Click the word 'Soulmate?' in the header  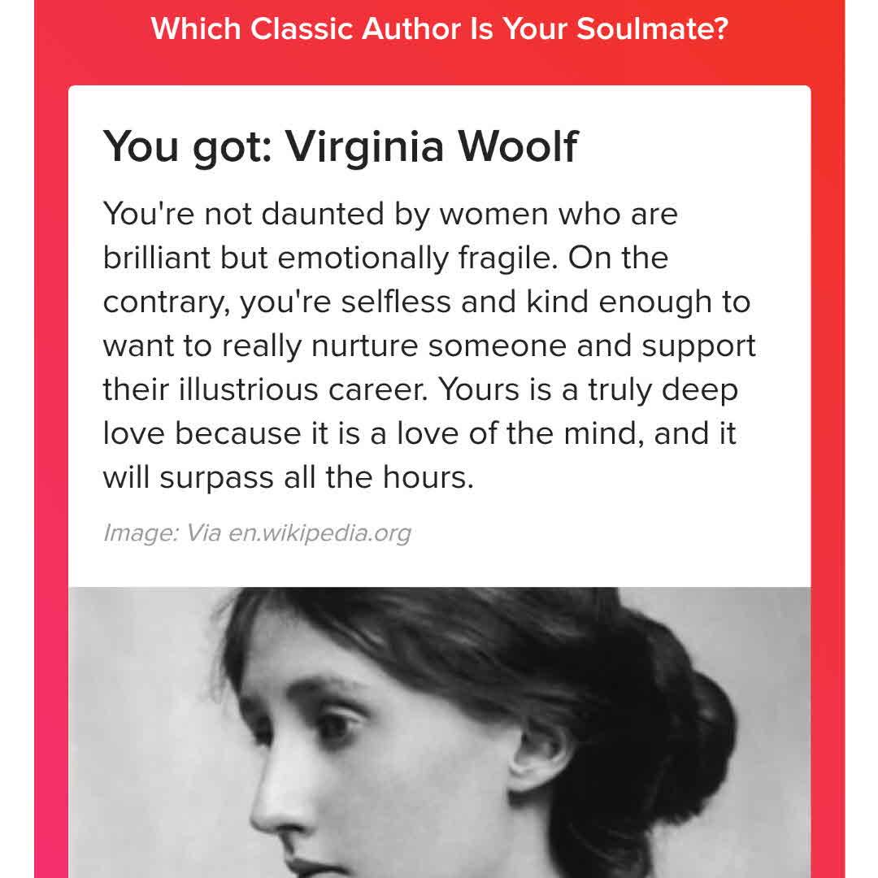(653, 30)
